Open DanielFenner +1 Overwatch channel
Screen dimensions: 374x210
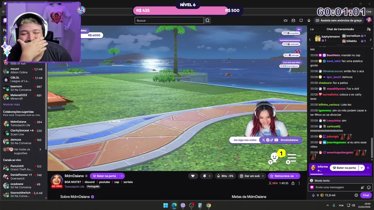pos(23,176)
